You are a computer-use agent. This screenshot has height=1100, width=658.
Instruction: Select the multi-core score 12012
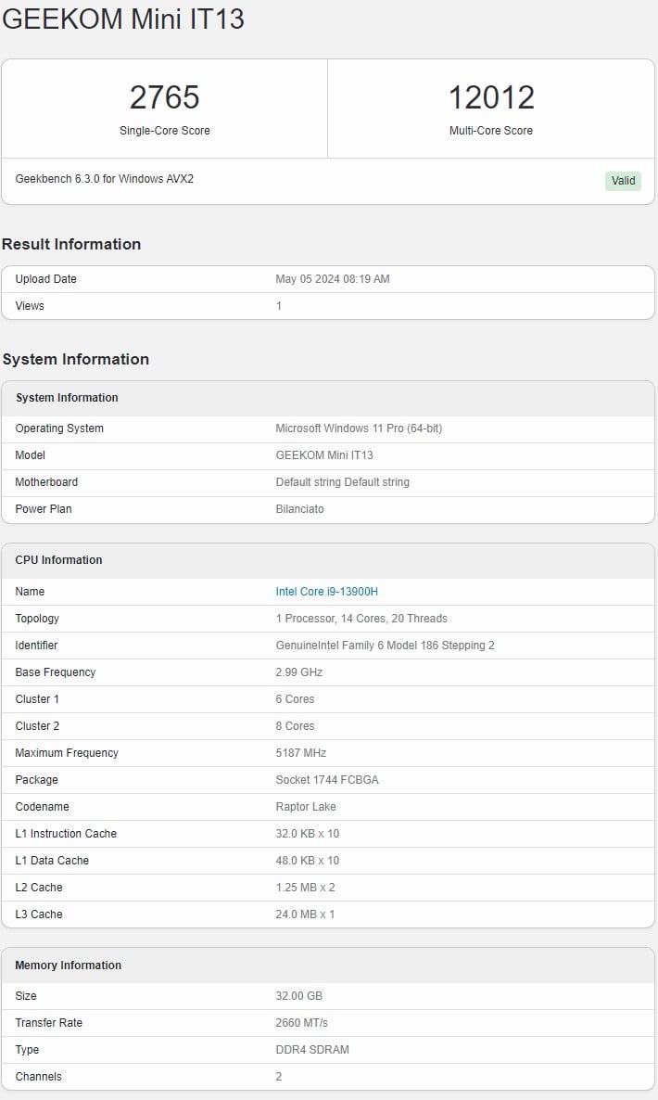point(491,97)
